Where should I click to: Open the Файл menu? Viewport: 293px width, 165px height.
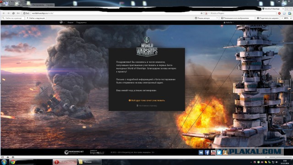click(x=3, y=5)
